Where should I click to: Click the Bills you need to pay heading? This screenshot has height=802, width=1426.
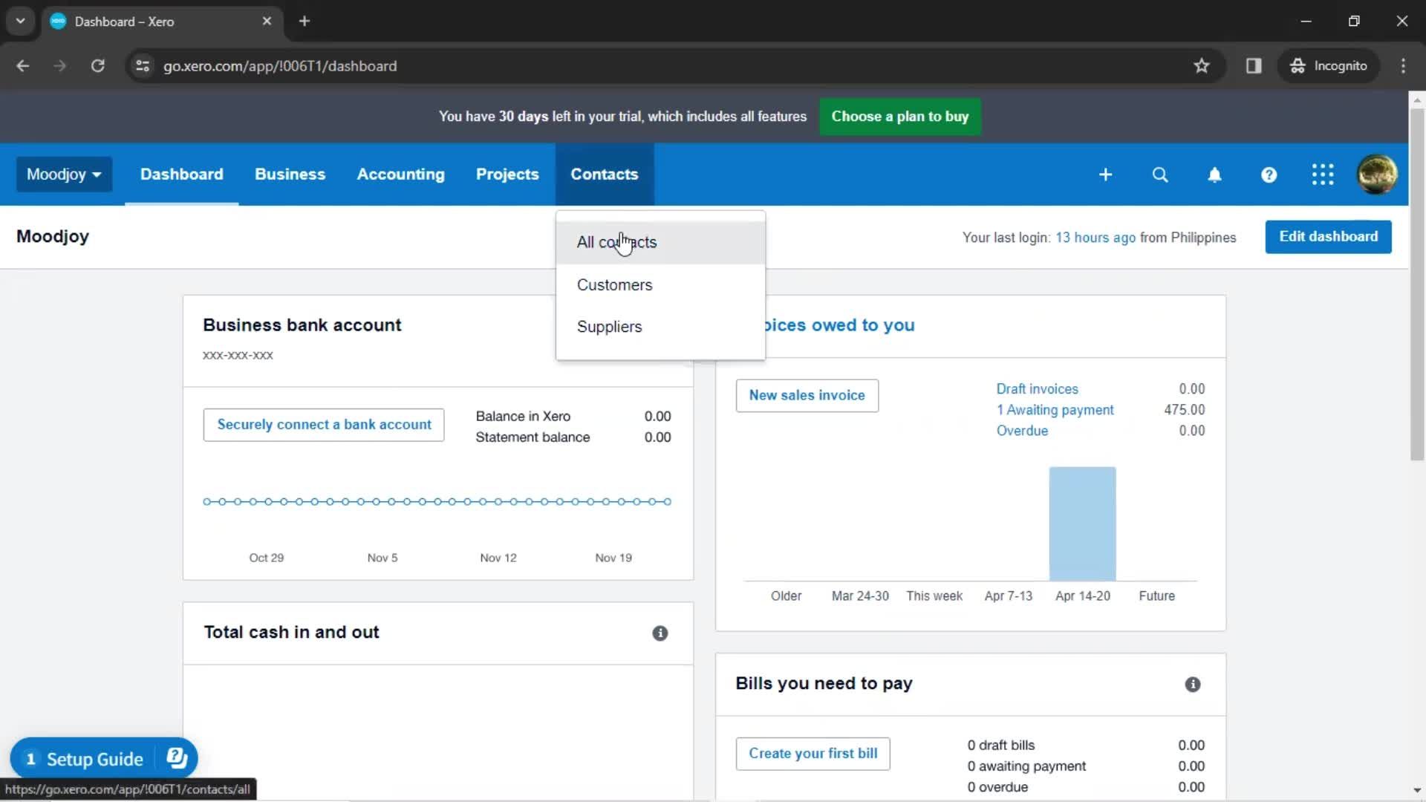(824, 684)
